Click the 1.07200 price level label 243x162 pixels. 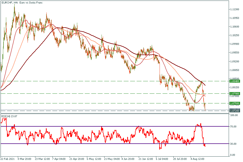click(x=234, y=111)
